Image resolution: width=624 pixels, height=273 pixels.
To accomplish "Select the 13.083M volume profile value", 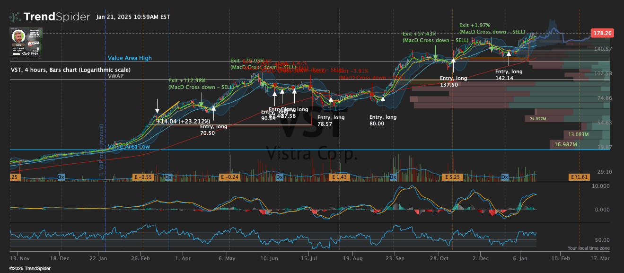I will (578, 134).
